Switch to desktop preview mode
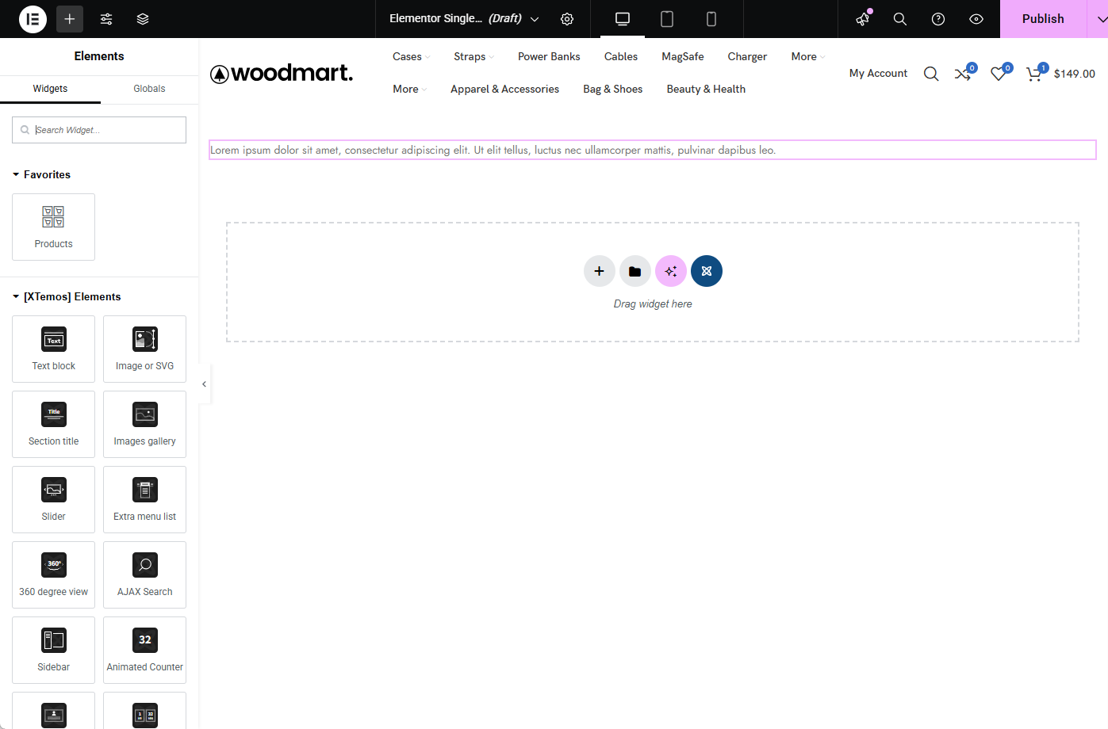Image resolution: width=1108 pixels, height=729 pixels. click(622, 18)
